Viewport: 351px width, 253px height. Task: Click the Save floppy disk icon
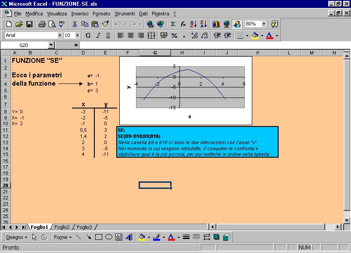pyautogui.click(x=29, y=24)
